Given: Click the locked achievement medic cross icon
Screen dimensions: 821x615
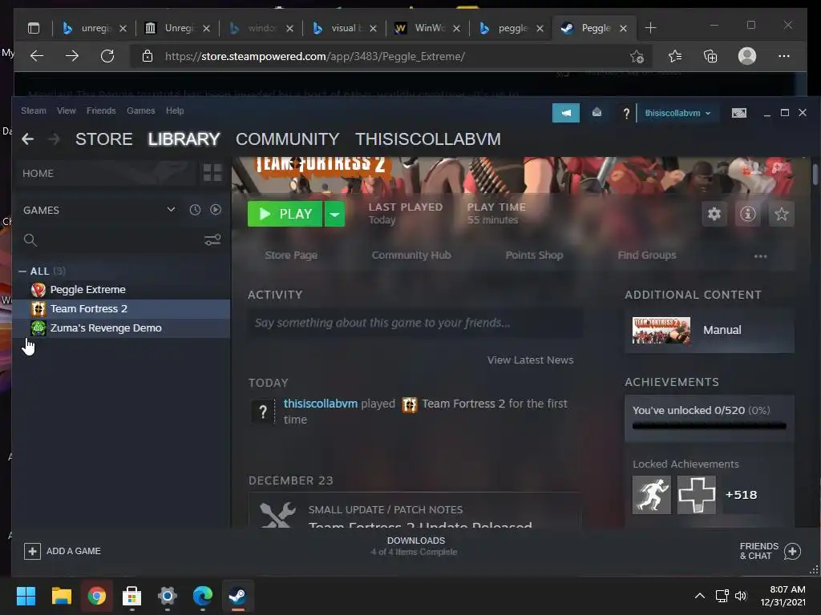Looking at the screenshot, I should pos(697,495).
